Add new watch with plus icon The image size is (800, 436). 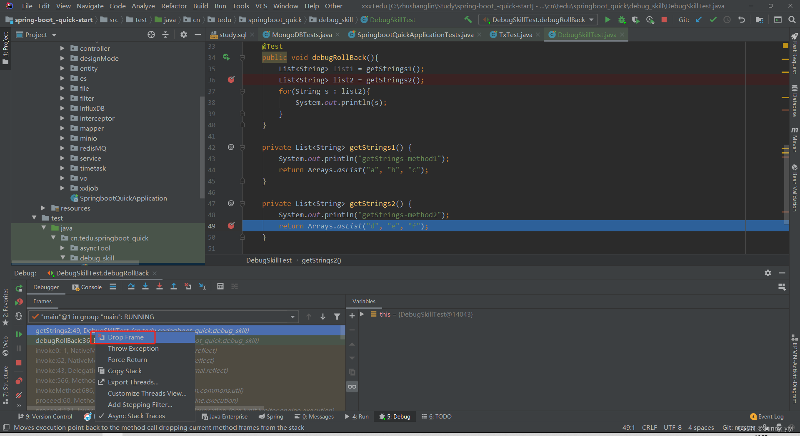[x=352, y=316]
